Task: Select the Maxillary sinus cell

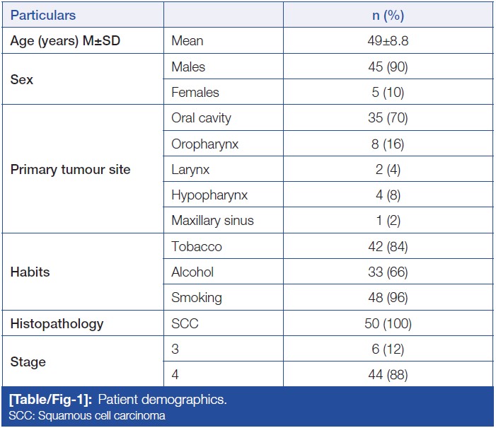Action: tap(212, 221)
